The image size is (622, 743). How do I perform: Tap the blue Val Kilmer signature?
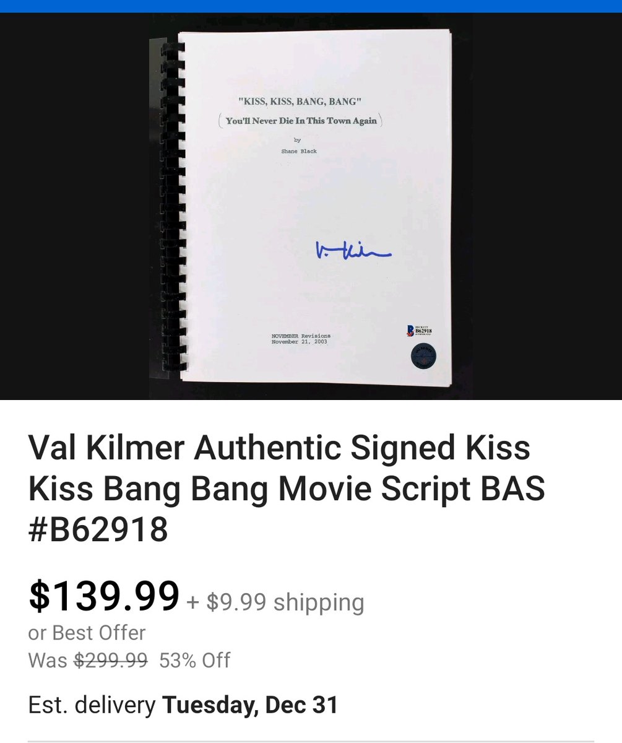click(353, 250)
